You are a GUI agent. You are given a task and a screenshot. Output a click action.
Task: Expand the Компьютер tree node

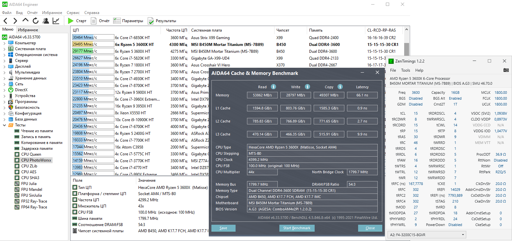[x=4, y=43]
